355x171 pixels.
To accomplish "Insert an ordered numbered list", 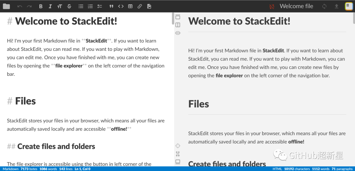I will [x=90, y=6].
